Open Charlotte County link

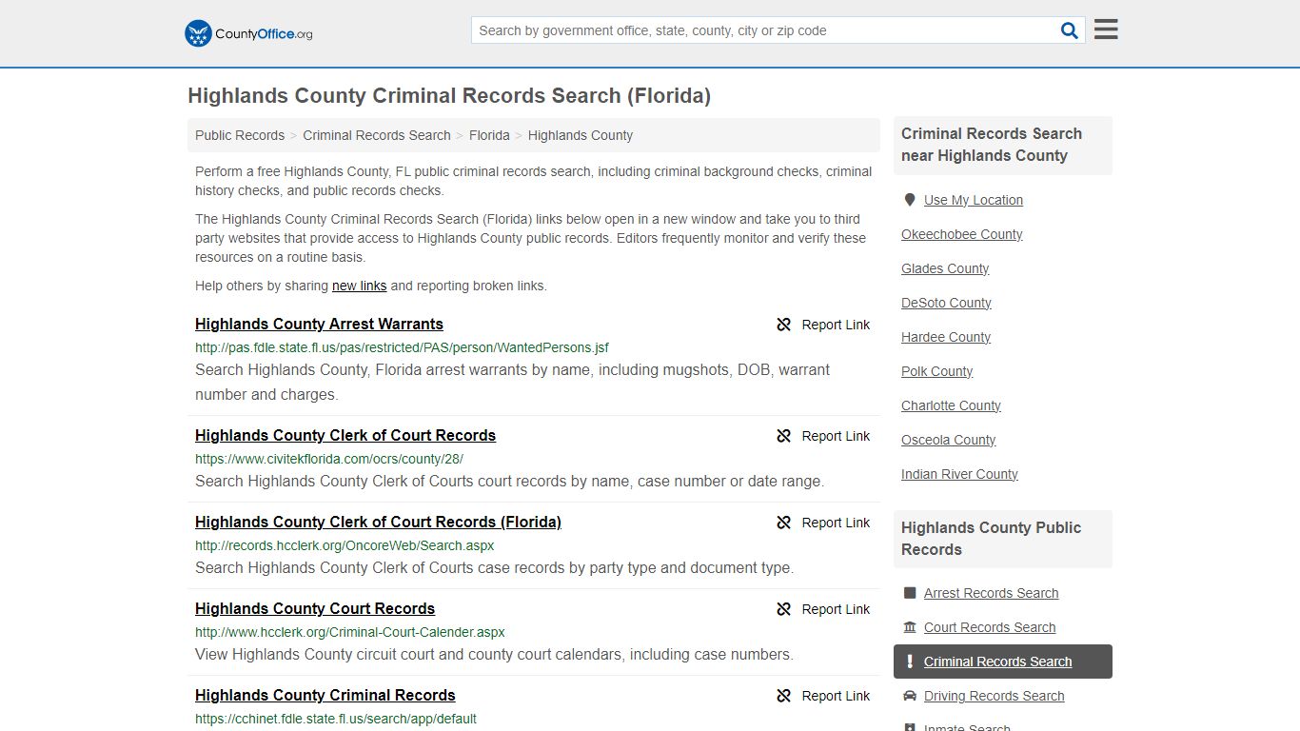click(951, 405)
